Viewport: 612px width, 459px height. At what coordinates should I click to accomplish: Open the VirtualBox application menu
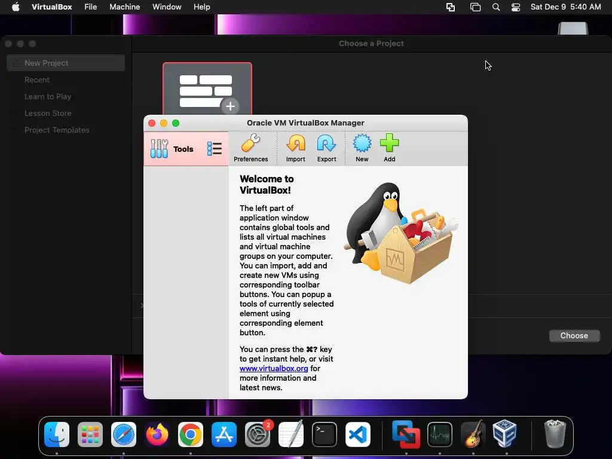point(51,7)
